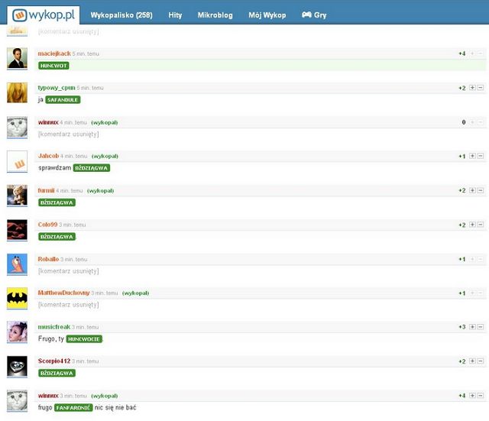
Task: Click musicfreak's +3 vote score
Action: (x=462, y=327)
